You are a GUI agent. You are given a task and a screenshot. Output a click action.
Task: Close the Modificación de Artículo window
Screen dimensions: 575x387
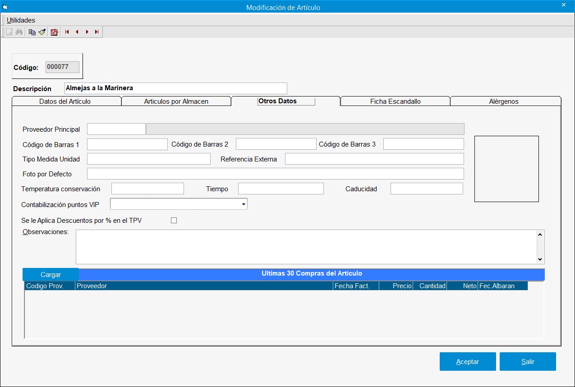coord(564,5)
